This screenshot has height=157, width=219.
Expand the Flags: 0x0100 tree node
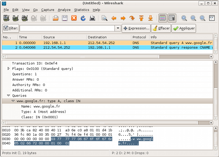click(x=8, y=69)
